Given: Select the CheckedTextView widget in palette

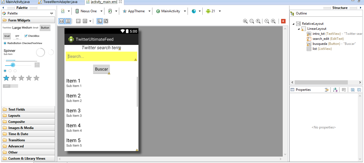Looking at the screenshot, I should pos(32,43).
